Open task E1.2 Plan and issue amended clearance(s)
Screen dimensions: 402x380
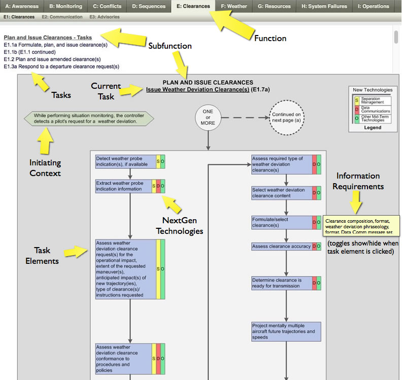[x=52, y=59]
